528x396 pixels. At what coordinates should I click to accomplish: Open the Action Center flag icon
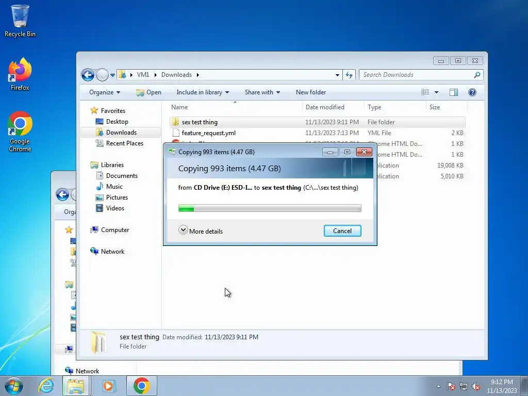pos(451,386)
